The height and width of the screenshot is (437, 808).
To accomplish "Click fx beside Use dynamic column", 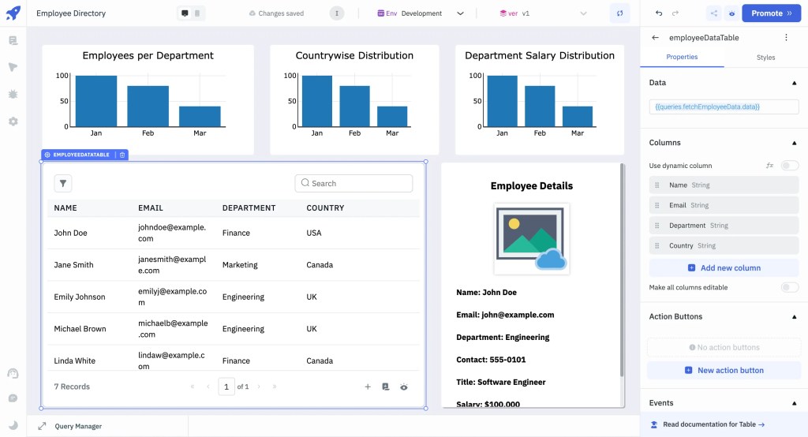I will tap(770, 166).
